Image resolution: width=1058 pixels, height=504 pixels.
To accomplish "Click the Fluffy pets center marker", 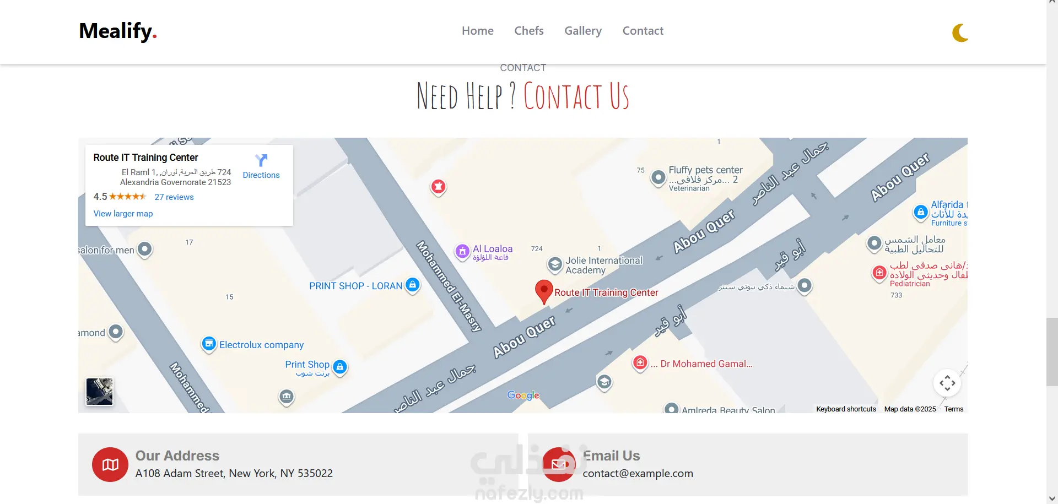I will coord(658,177).
